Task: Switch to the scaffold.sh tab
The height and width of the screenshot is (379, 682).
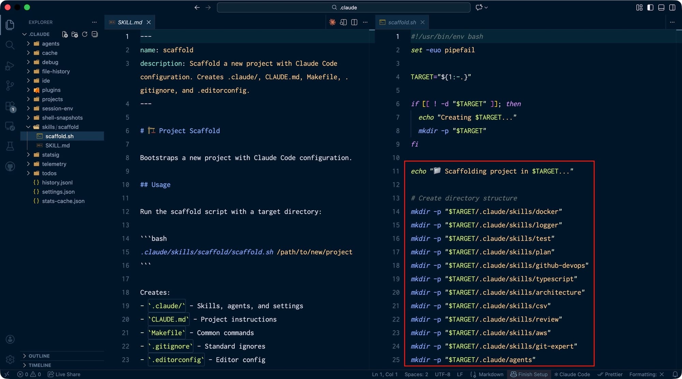Action: click(402, 22)
